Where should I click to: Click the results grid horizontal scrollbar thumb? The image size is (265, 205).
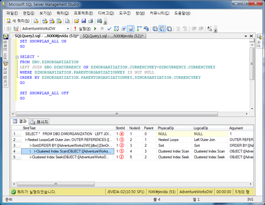coord(56,184)
